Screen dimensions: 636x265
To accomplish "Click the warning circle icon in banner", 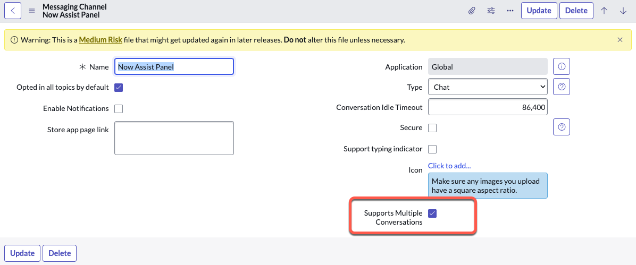I will 14,40.
